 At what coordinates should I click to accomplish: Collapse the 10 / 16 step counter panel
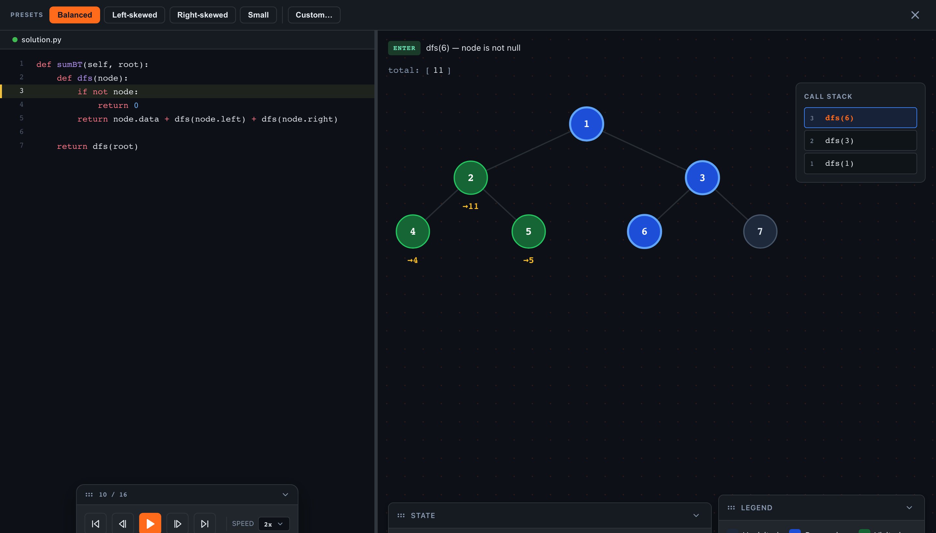pos(285,494)
